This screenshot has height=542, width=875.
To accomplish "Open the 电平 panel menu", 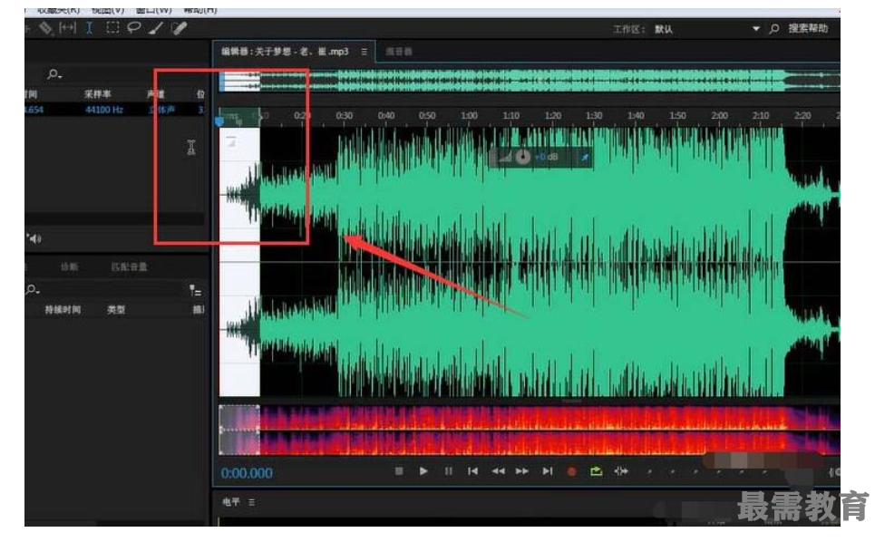I will pos(251,501).
